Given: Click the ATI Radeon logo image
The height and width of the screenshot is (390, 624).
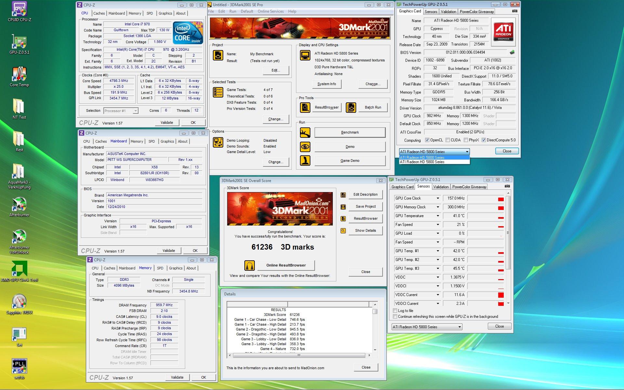Looking at the screenshot, I should [503, 31].
